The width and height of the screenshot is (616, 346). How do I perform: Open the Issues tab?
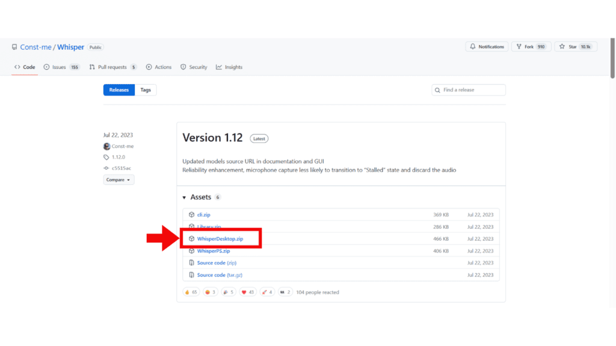pos(58,67)
